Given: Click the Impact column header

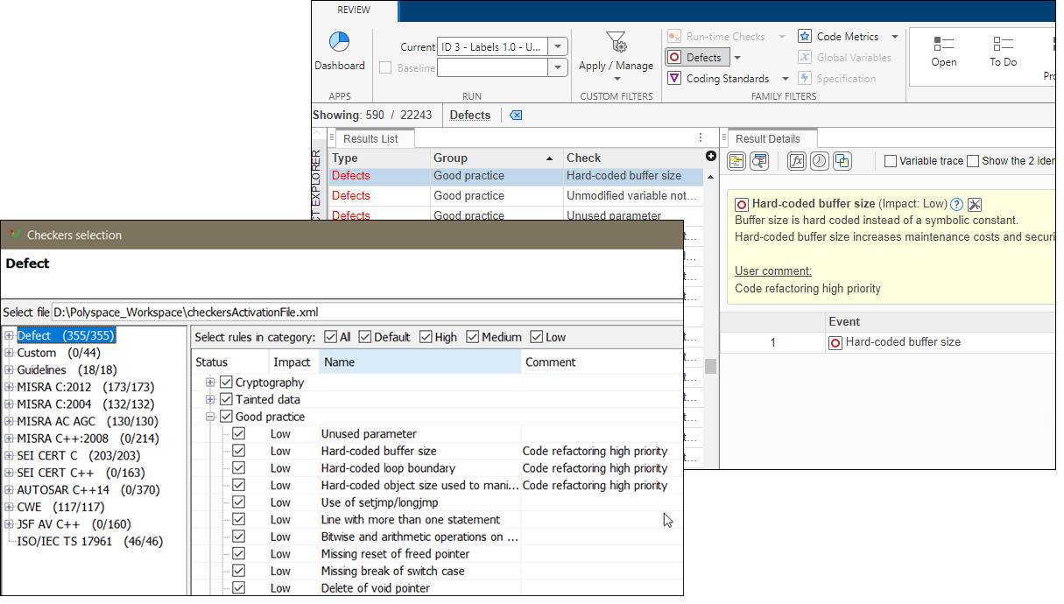Looking at the screenshot, I should coord(292,362).
